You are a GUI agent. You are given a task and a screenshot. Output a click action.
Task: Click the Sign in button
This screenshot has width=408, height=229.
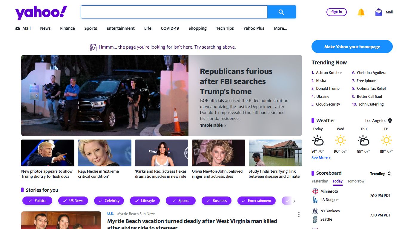click(x=337, y=12)
